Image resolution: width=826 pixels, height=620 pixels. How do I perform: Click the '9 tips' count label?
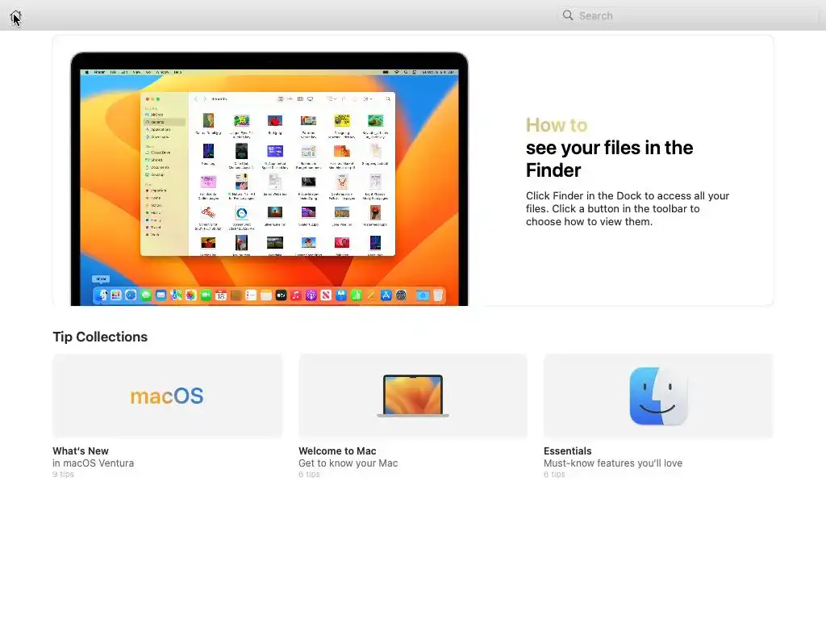[x=63, y=475]
